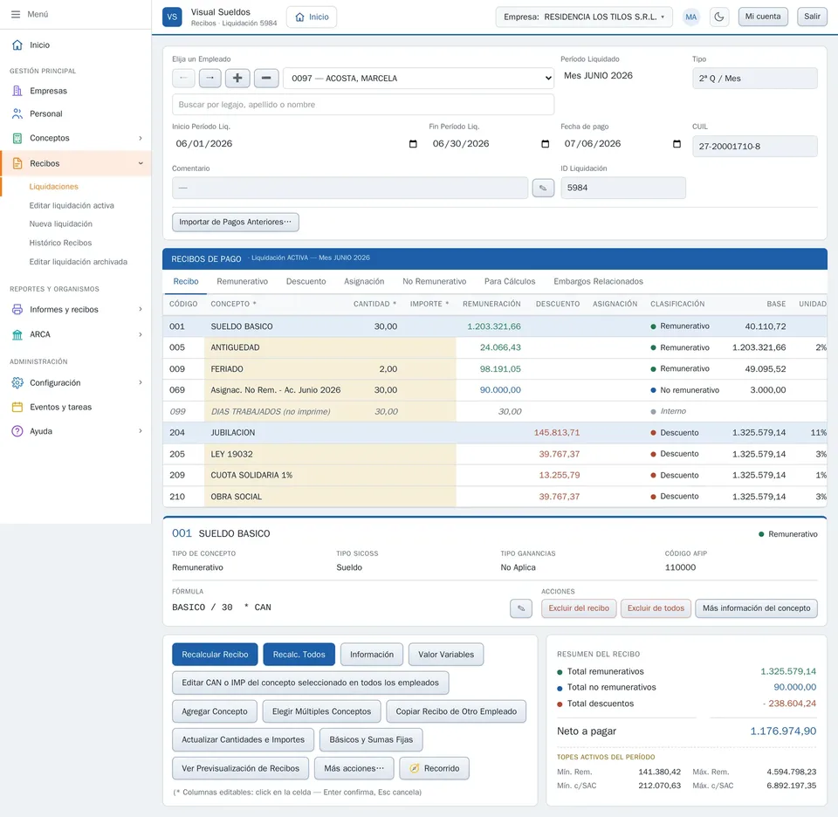Go to sidebar Inicio item
The image size is (838, 817).
click(x=76, y=45)
